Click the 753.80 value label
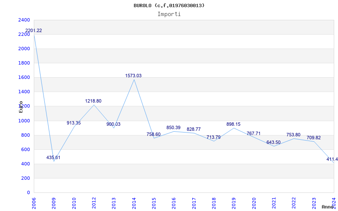Screen dimensions: 338x211 293,135
